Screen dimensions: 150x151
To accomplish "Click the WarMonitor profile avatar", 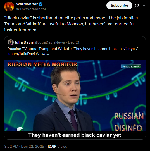I will click(x=9, y=6).
